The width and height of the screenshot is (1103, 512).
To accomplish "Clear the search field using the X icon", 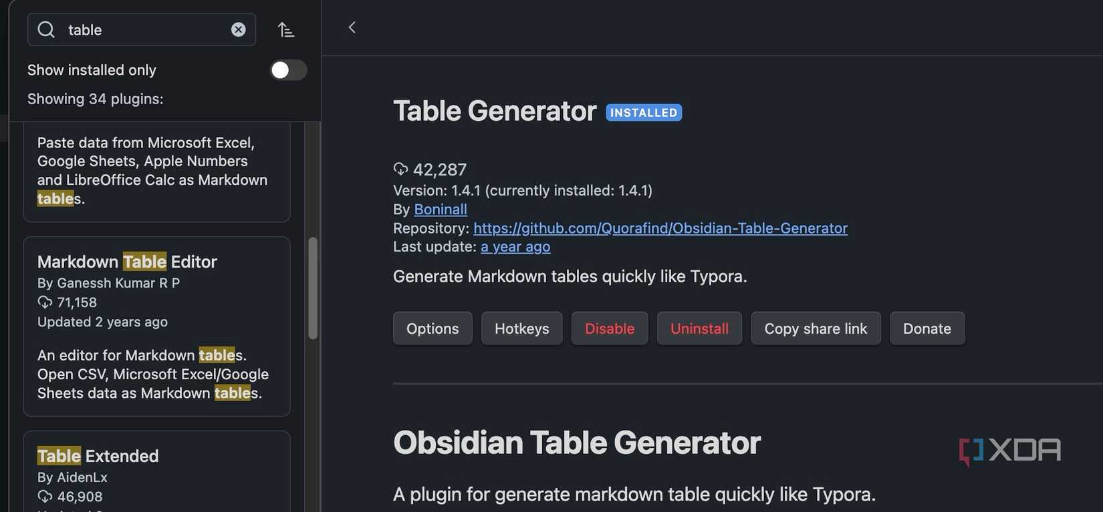I will pos(238,29).
